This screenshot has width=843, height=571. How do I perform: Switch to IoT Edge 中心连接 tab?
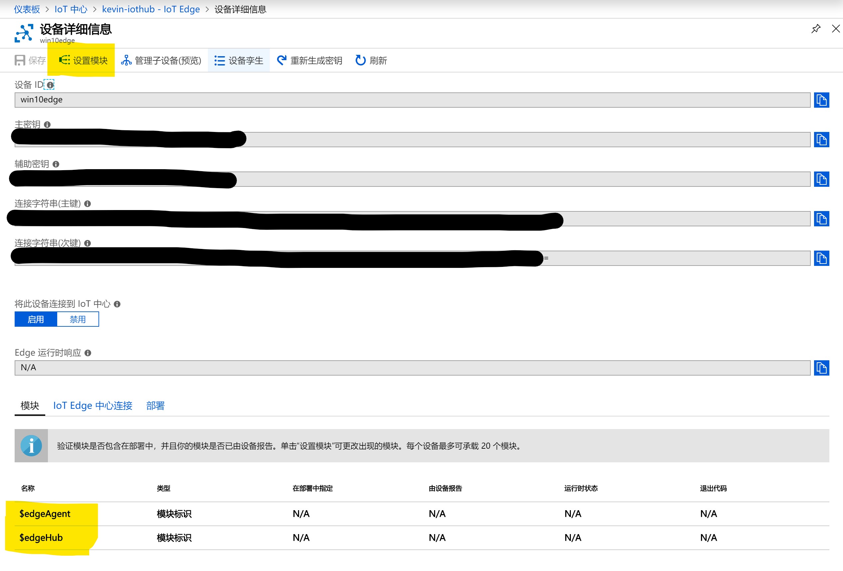click(x=93, y=405)
